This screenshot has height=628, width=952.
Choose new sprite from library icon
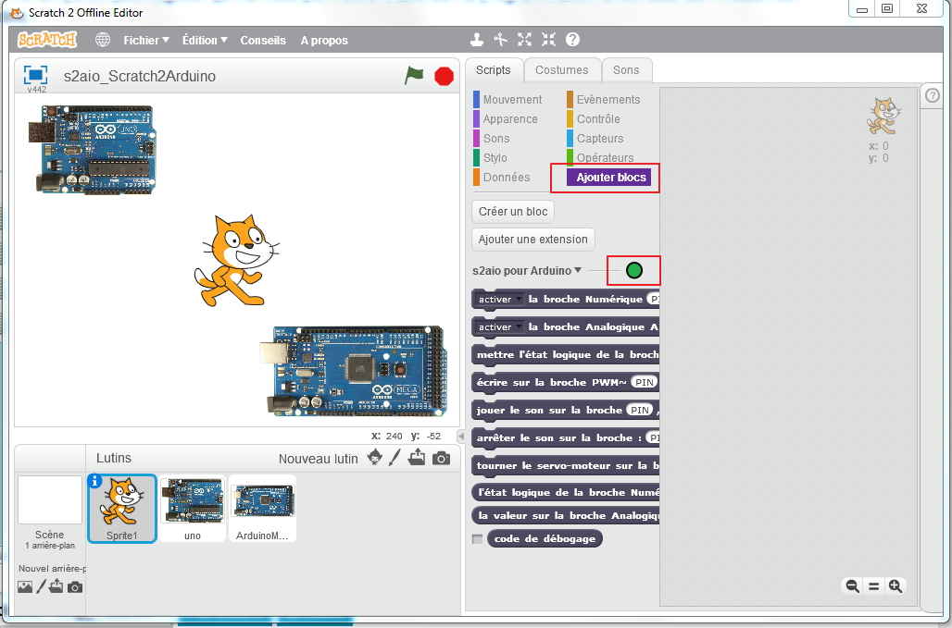tap(375, 458)
